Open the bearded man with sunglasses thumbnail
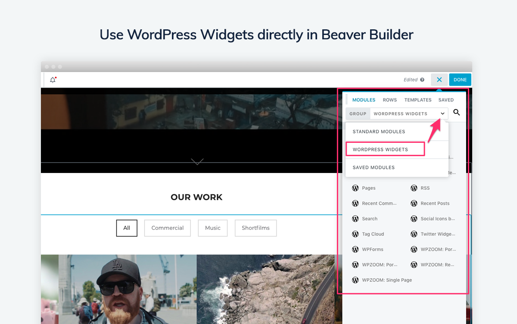Image resolution: width=517 pixels, height=324 pixels. click(x=128, y=289)
